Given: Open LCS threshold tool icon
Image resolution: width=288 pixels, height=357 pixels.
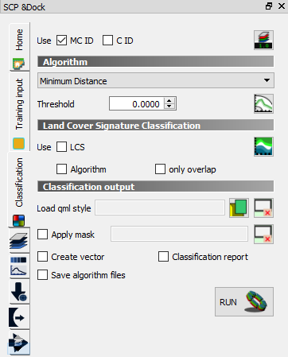Looking at the screenshot, I should pos(263,146).
